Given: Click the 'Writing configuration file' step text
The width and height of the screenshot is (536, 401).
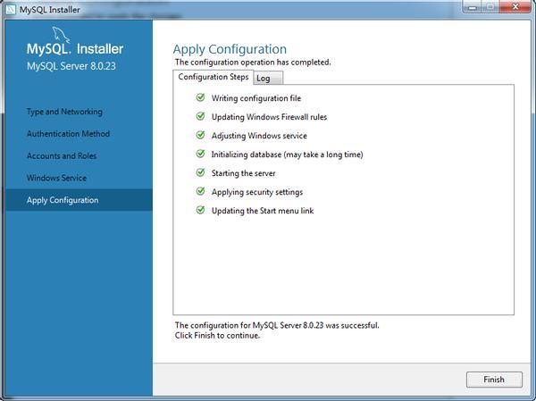Looking at the screenshot, I should (256, 98).
